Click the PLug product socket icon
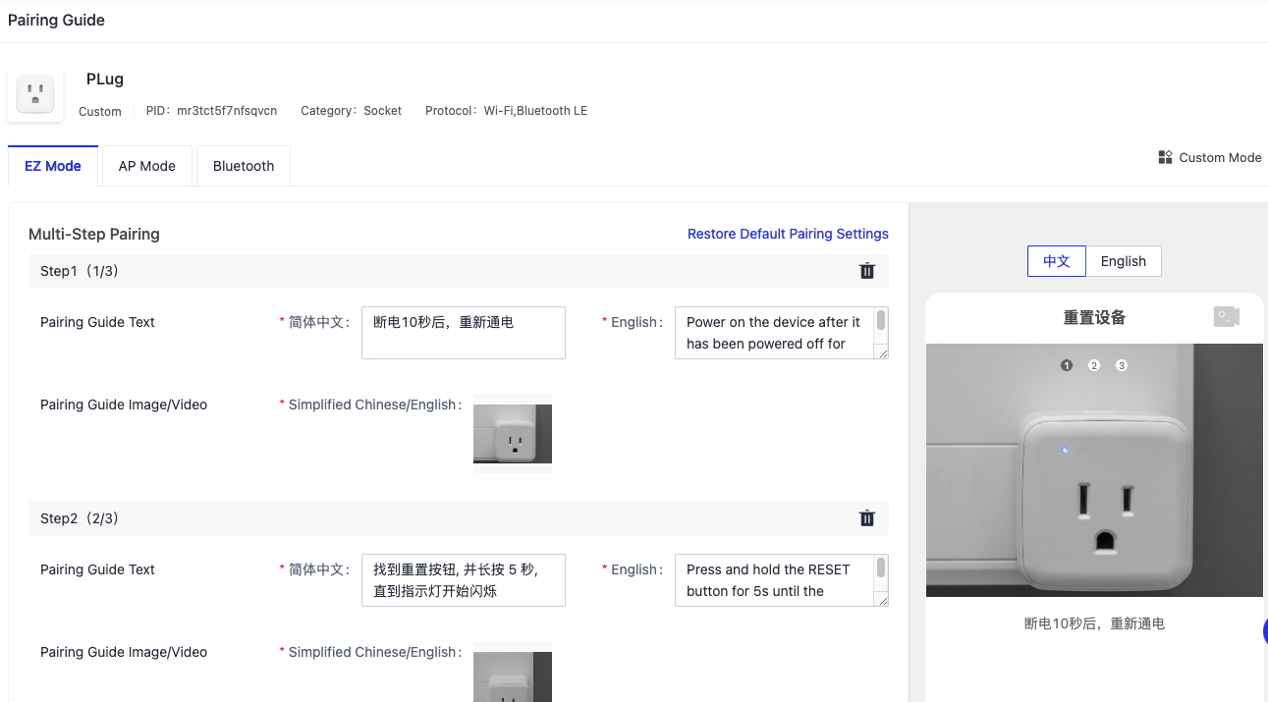The image size is (1268, 702). (34, 92)
